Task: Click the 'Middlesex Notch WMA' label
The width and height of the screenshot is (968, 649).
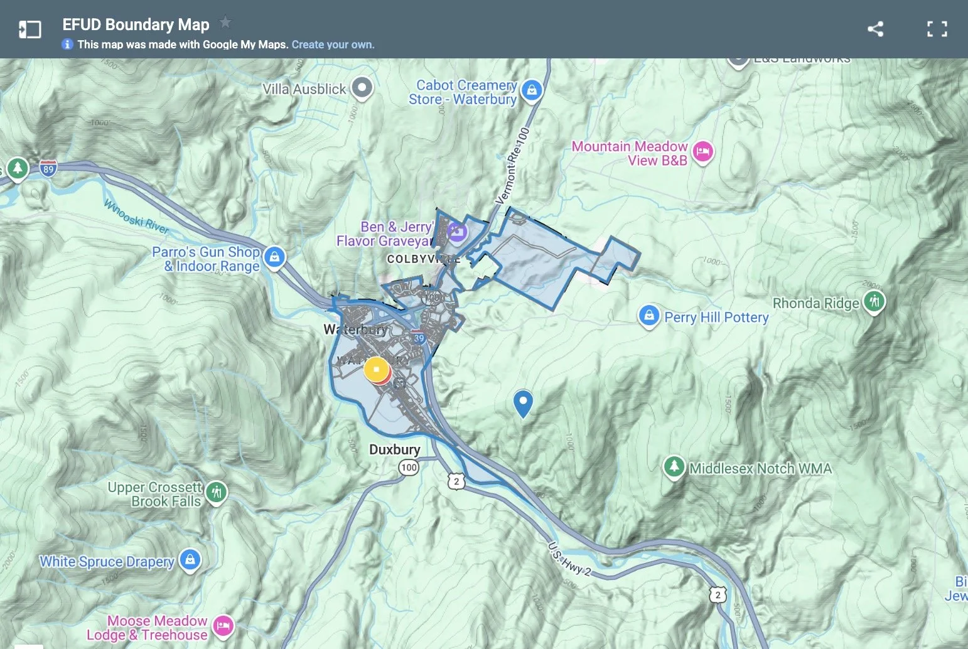Action: coord(760,469)
